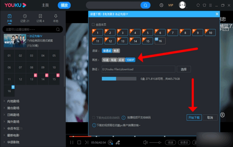Screen dimensions: 233x147
Task: Select episode 12 in download dialog
Action: [x=110, y=41]
